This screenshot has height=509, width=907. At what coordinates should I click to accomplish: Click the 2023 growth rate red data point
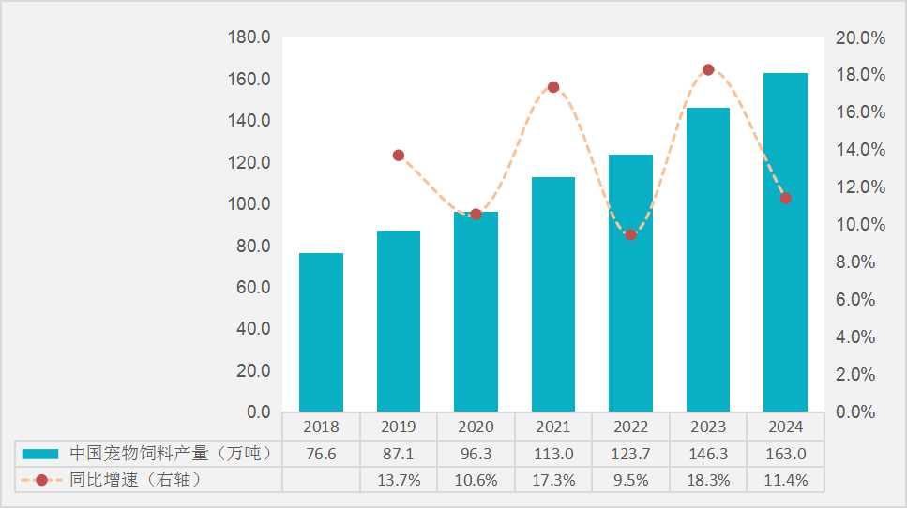pyautogui.click(x=708, y=70)
